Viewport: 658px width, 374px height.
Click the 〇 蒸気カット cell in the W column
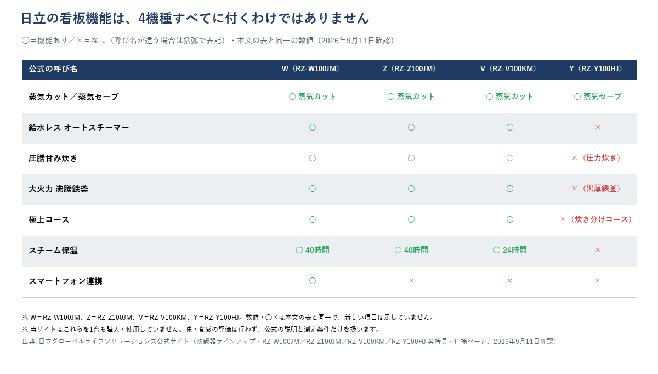pos(313,97)
